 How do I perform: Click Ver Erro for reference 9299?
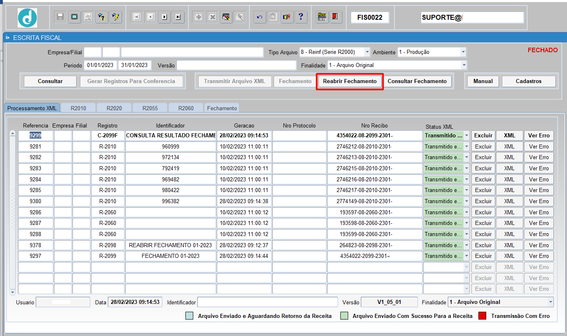click(x=539, y=135)
